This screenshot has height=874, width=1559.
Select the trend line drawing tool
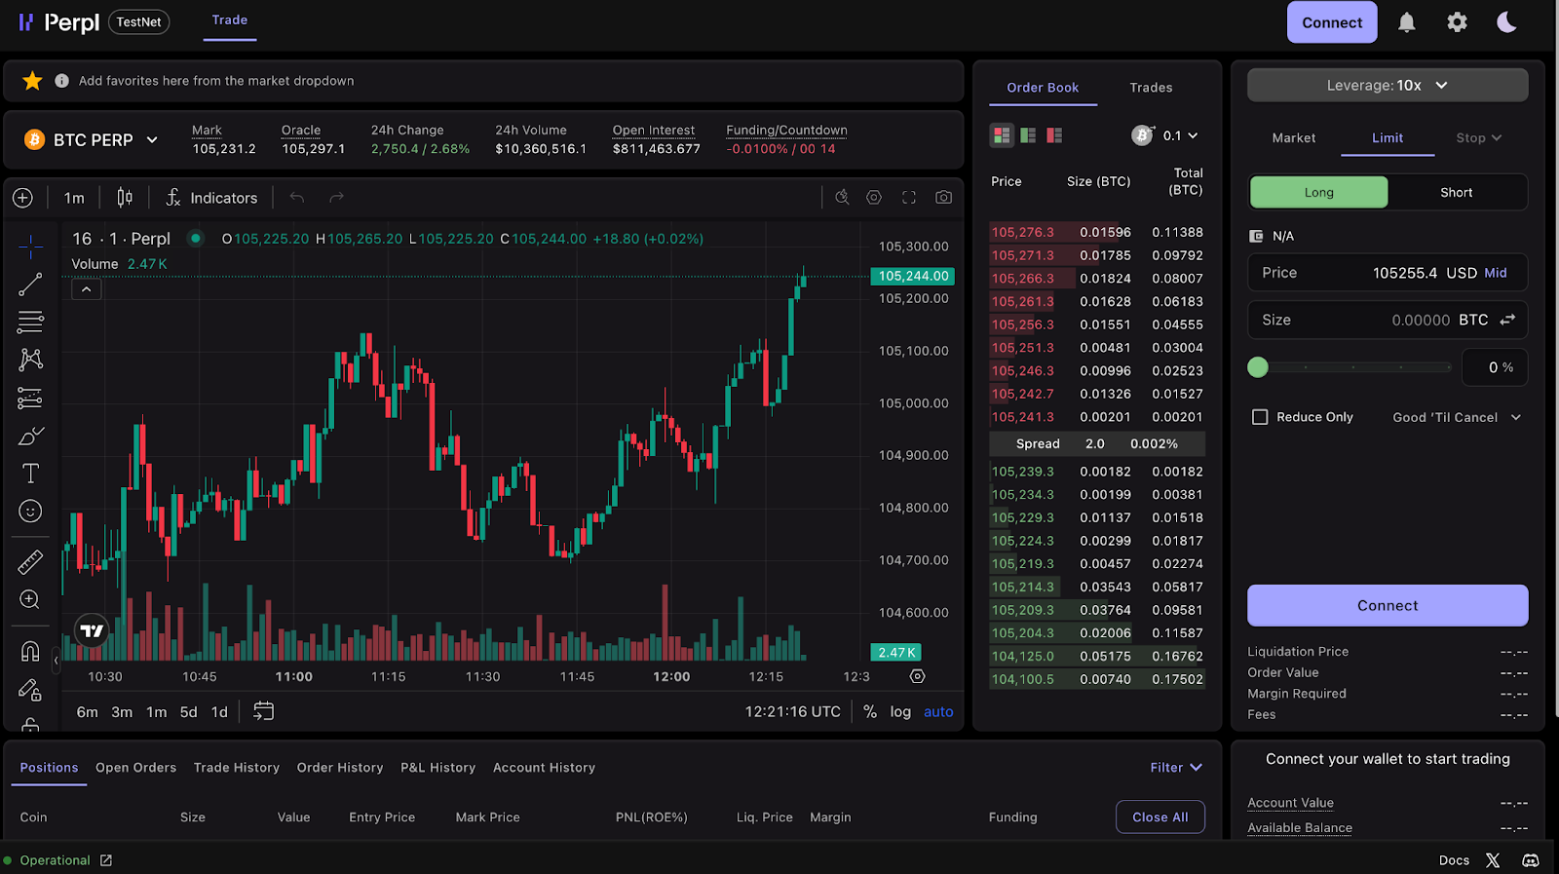tap(30, 285)
